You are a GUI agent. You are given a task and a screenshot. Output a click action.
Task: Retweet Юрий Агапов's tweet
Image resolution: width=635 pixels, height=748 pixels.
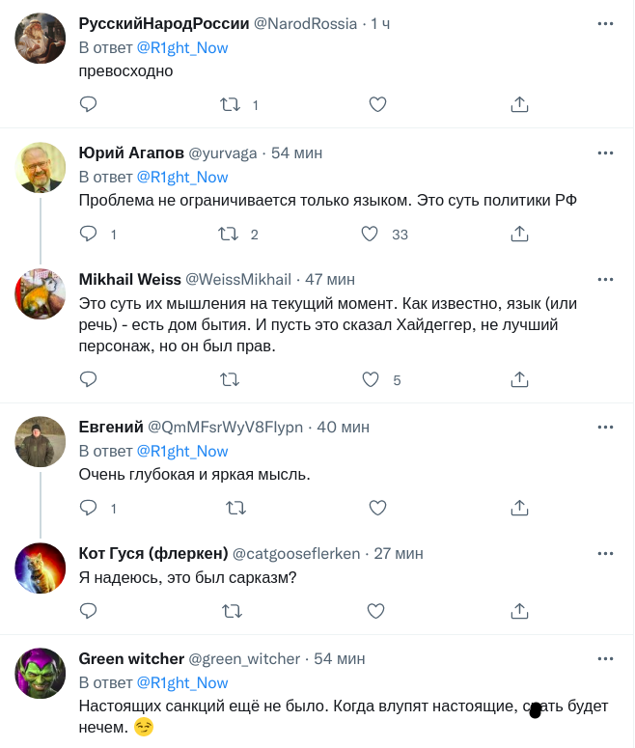228,234
